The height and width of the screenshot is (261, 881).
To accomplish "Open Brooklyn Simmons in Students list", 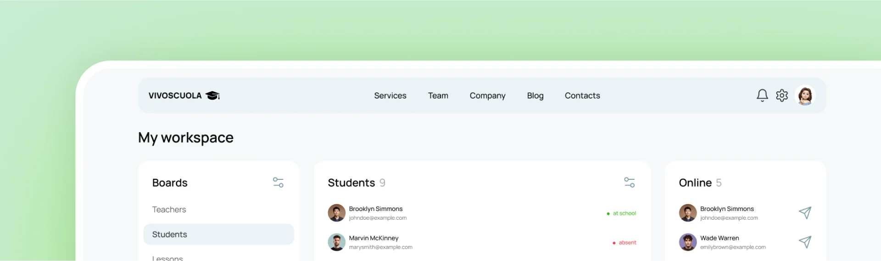I will pos(376,209).
